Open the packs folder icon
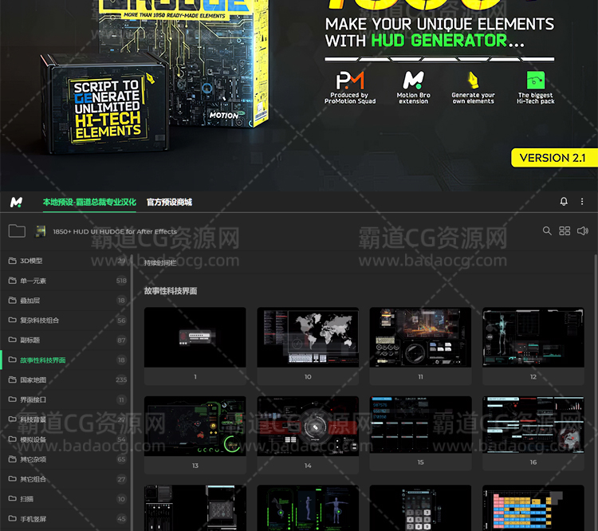Viewport: 598px width, 531px height. pyautogui.click(x=17, y=230)
